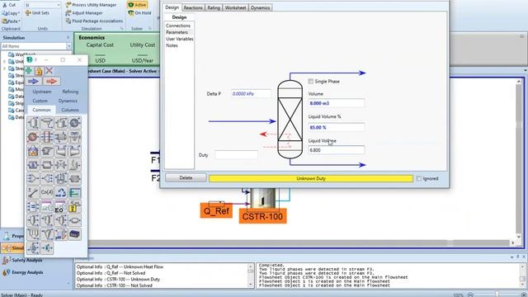Screen dimensions: 528x297
Task: Click the Cut scissors icon in ribbon
Action: 5,5
